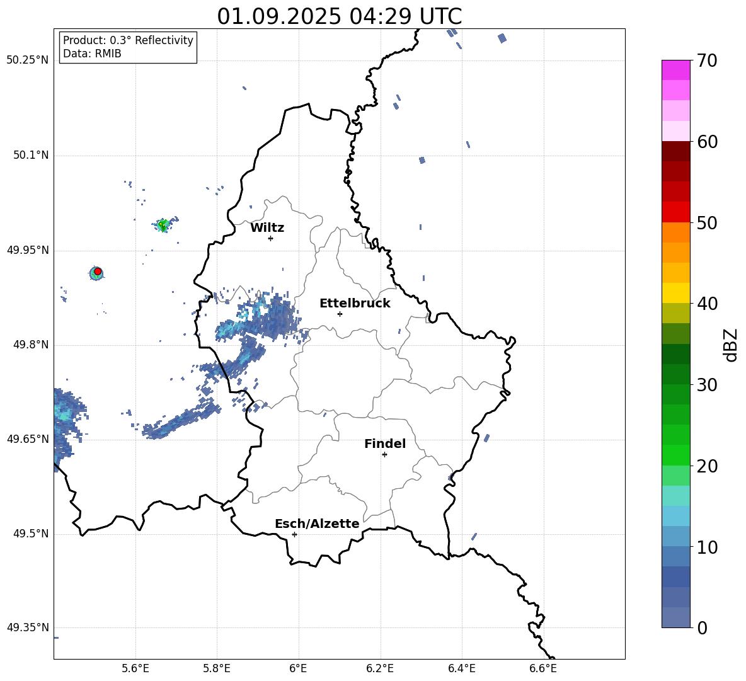The image size is (746, 681).
Task: Click the 49.8°N latitude tick label
Action: pos(30,345)
